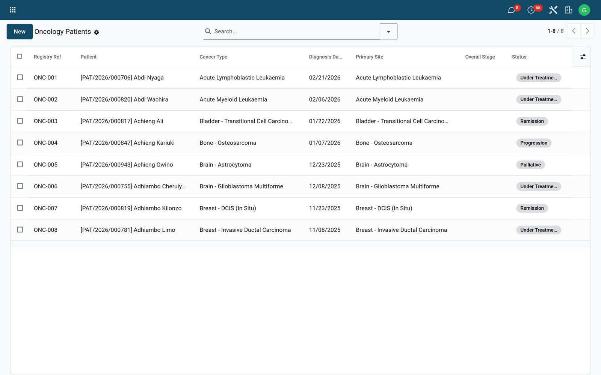
Task: Click Progression status badge for ONC-004
Action: 534,143
